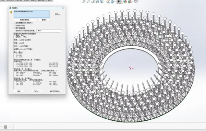Open the coordinate system dropdown showing 默认

click(49, 31)
